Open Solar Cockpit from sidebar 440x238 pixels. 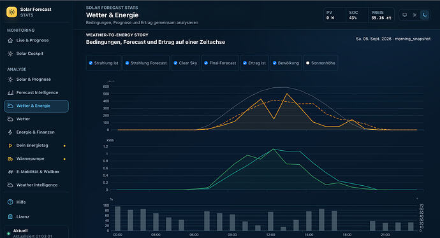click(36, 53)
